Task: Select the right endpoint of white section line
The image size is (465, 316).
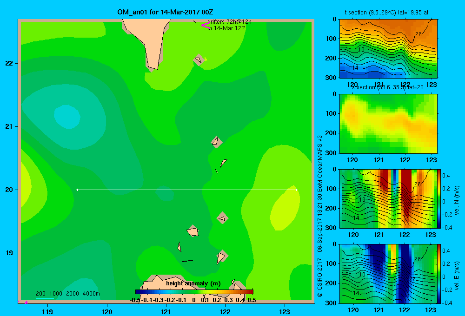Action: click(x=297, y=190)
